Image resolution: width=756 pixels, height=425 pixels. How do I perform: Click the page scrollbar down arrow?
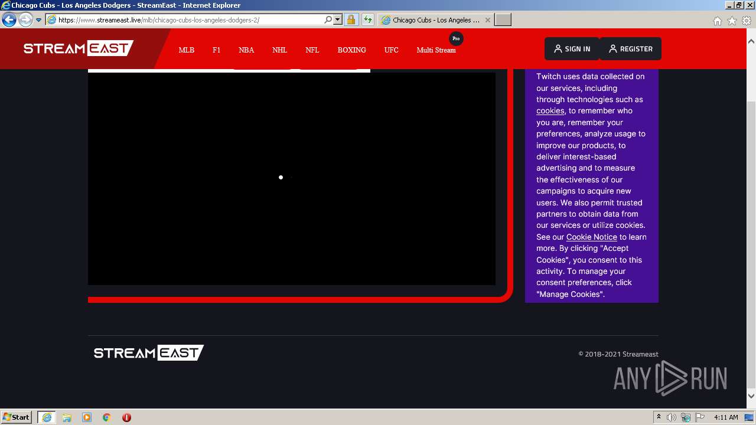point(751,395)
